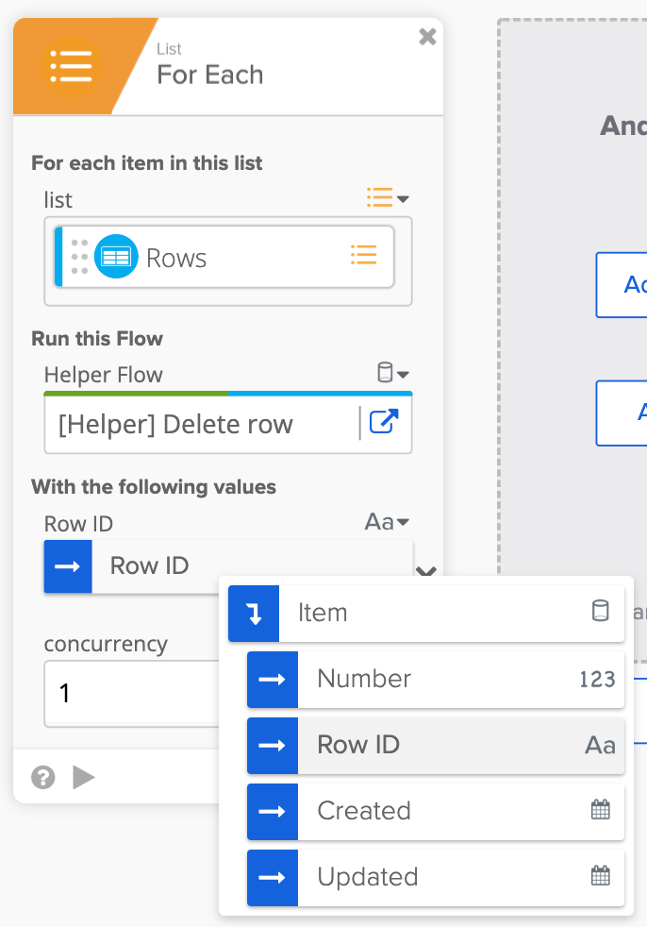647x927 pixels.
Task: Click the calendar icon next to Updated
Action: tap(600, 876)
